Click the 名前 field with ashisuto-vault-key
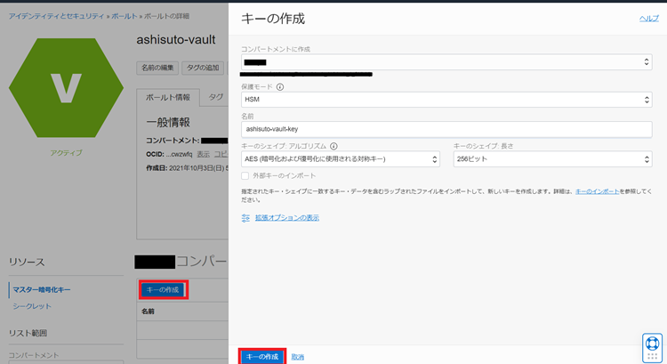Screen dimensions: 667x364 (x=446, y=129)
